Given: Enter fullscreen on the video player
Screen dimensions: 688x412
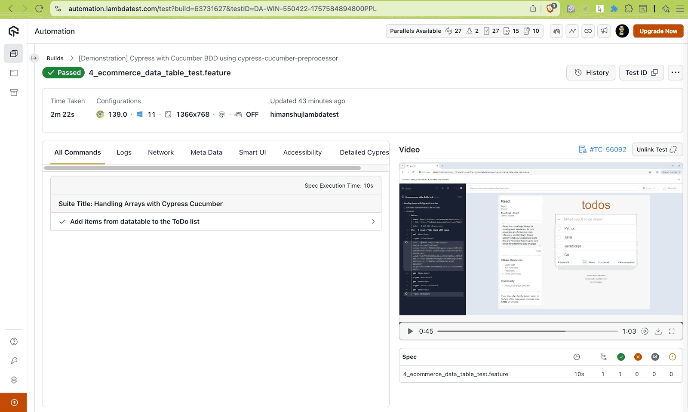Looking at the screenshot, I should click(x=672, y=331).
